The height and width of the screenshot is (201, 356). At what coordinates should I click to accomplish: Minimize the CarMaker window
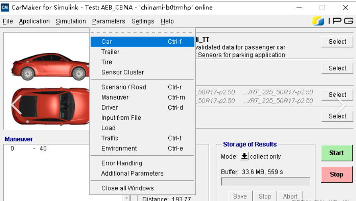click(299, 8)
